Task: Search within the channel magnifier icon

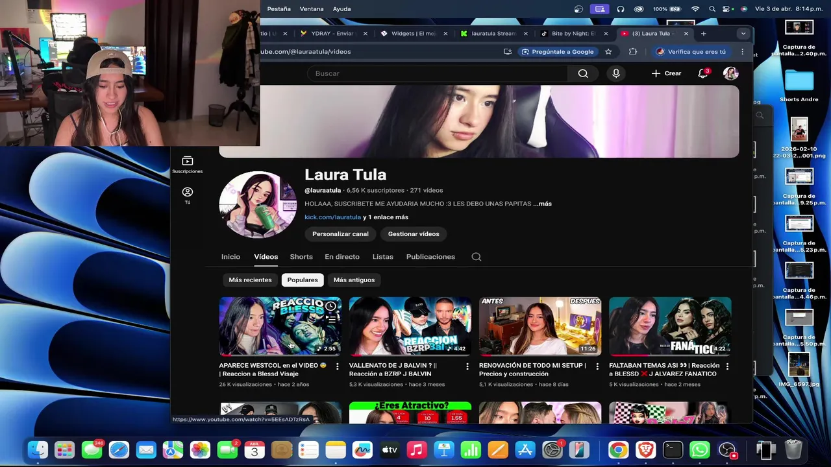Action: (477, 257)
